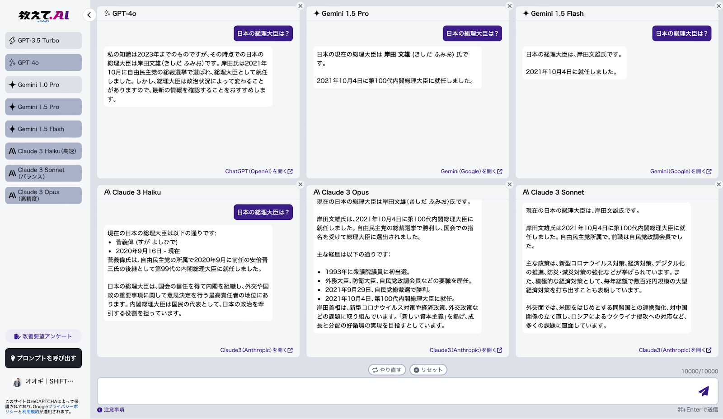
Task: Close the GPT-4o panel
Action: click(300, 6)
